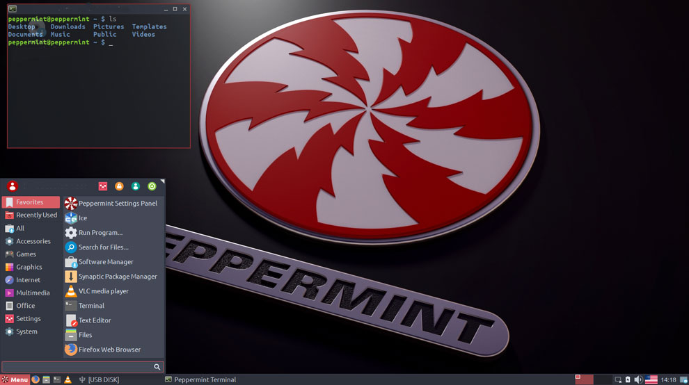This screenshot has width=689, height=385.
Task: Click the teal switch user icon
Action: 135,186
